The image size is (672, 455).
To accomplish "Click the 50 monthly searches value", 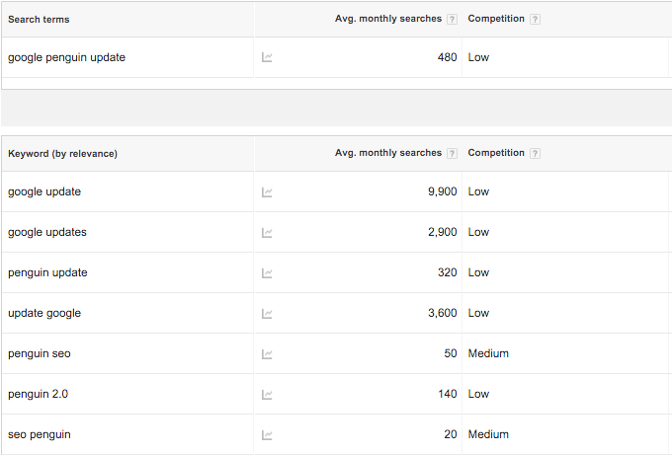I will 451,353.
